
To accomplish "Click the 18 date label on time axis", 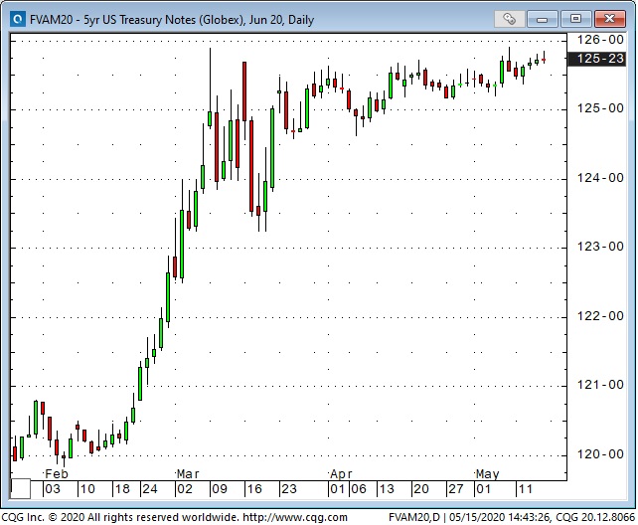I will click(x=122, y=489).
